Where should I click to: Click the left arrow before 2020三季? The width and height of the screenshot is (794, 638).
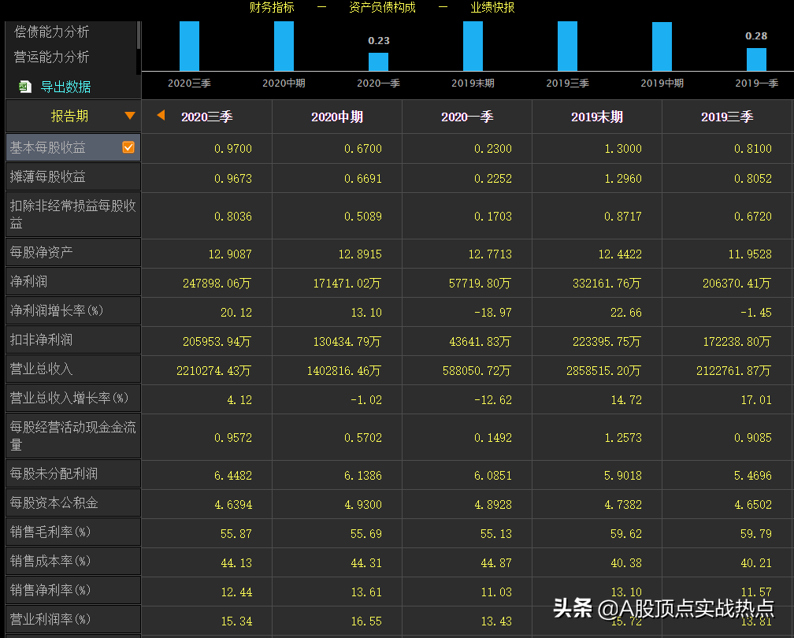pyautogui.click(x=161, y=116)
